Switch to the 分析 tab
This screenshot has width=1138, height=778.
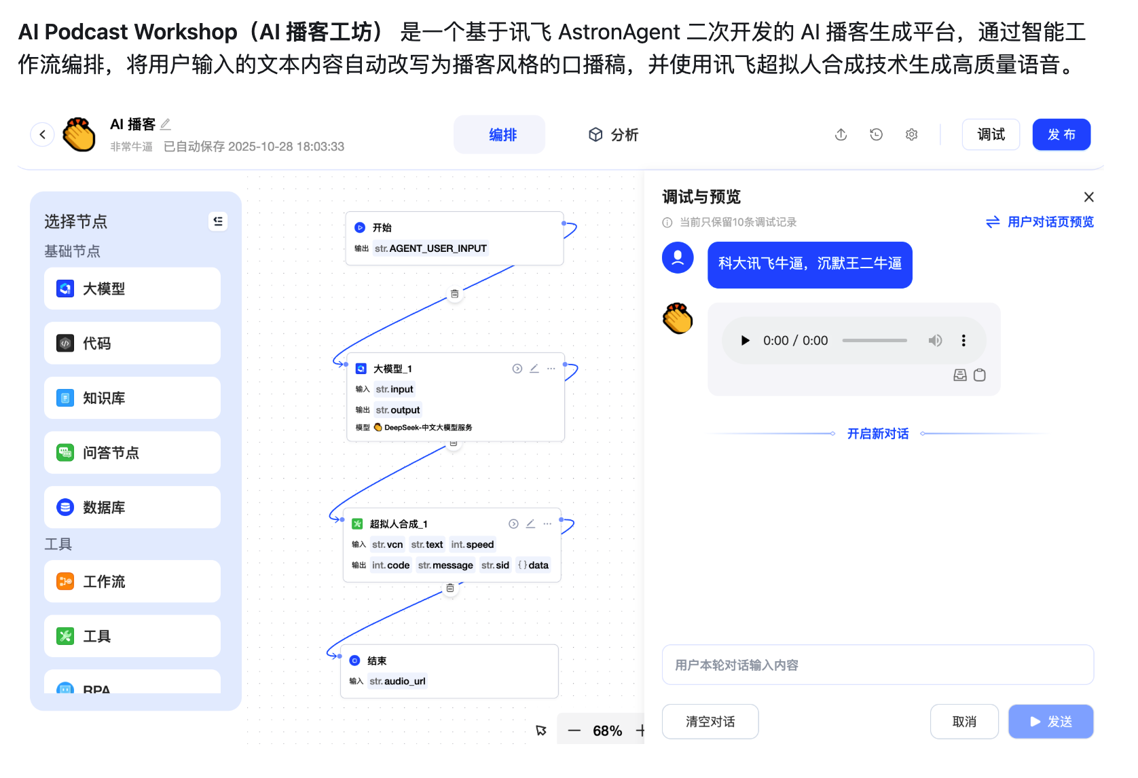click(613, 134)
